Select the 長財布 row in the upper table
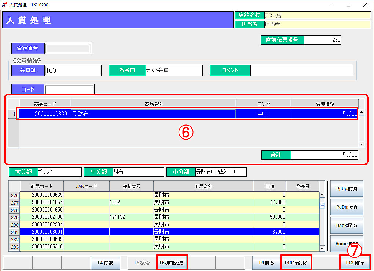Screen dimensions: 374x271 click(x=153, y=114)
